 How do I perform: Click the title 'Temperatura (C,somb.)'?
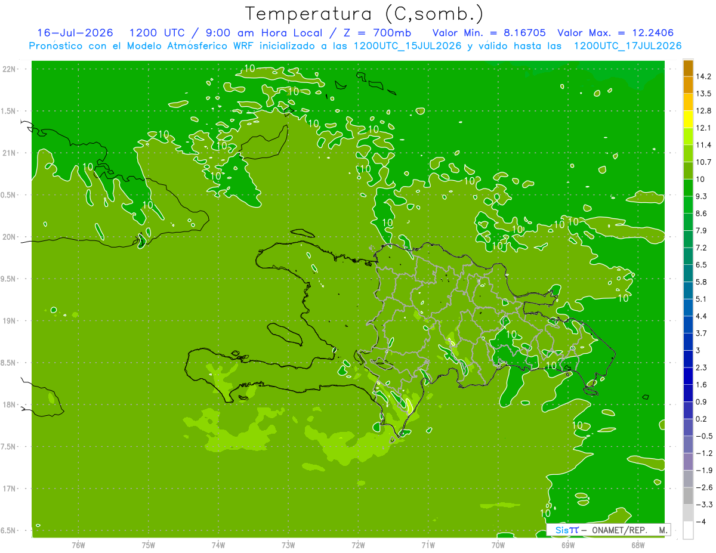(x=364, y=14)
